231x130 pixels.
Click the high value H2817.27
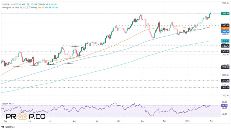(x=25, y=5)
